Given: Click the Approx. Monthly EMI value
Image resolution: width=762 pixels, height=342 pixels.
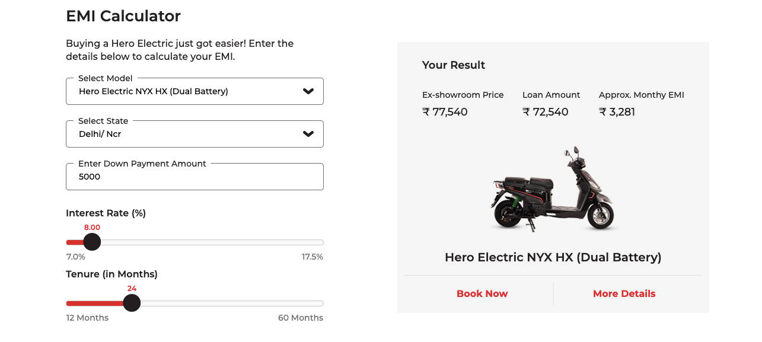Looking at the screenshot, I should [x=617, y=111].
